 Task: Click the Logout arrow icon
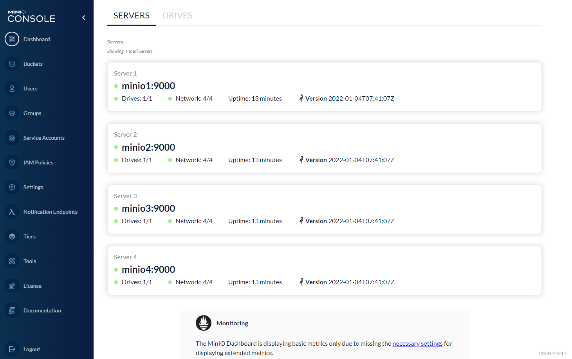click(x=12, y=349)
